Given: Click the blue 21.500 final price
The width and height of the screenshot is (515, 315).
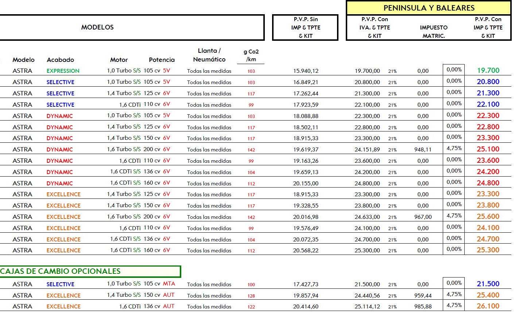Looking at the screenshot, I should (488, 284).
